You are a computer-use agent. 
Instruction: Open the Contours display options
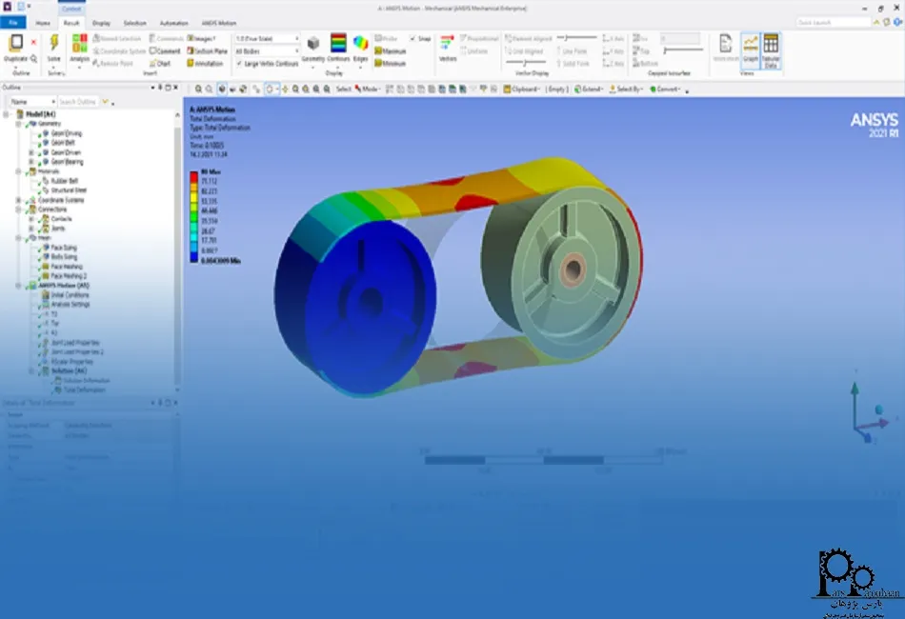pyautogui.click(x=338, y=44)
